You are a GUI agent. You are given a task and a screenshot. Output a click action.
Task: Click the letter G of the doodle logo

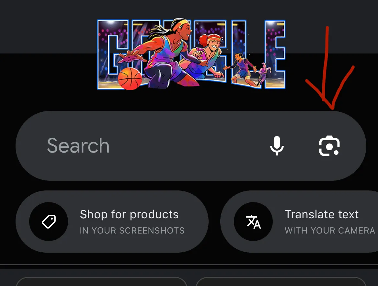(x=113, y=55)
